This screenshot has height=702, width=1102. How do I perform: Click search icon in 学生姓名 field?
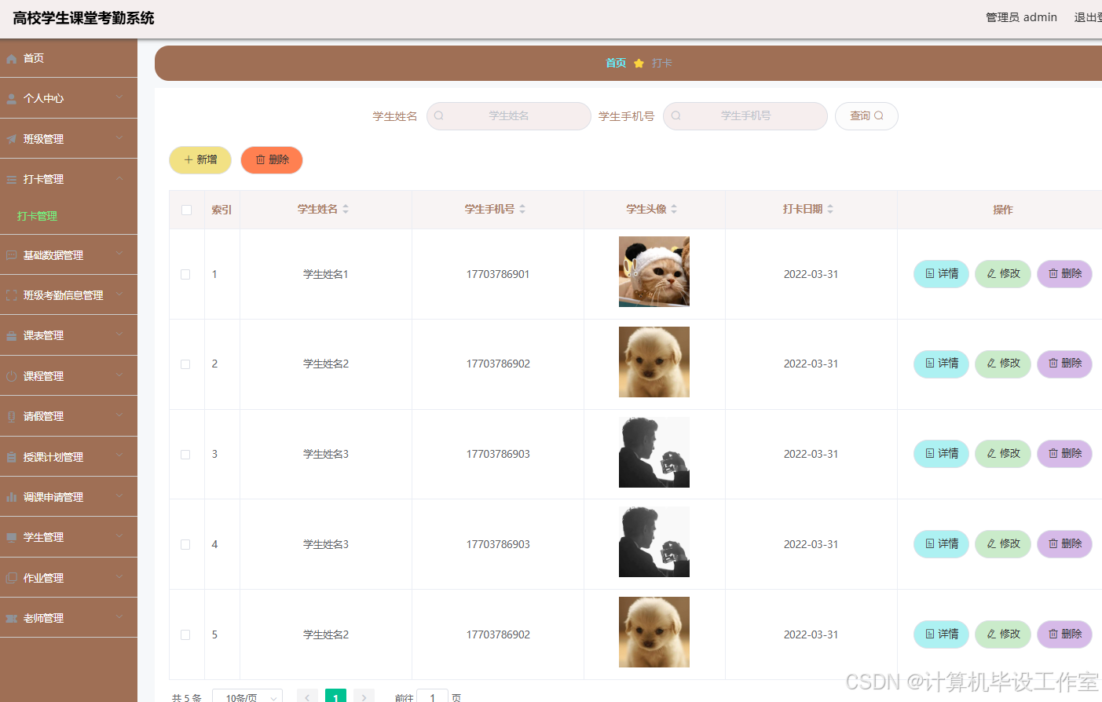[439, 115]
